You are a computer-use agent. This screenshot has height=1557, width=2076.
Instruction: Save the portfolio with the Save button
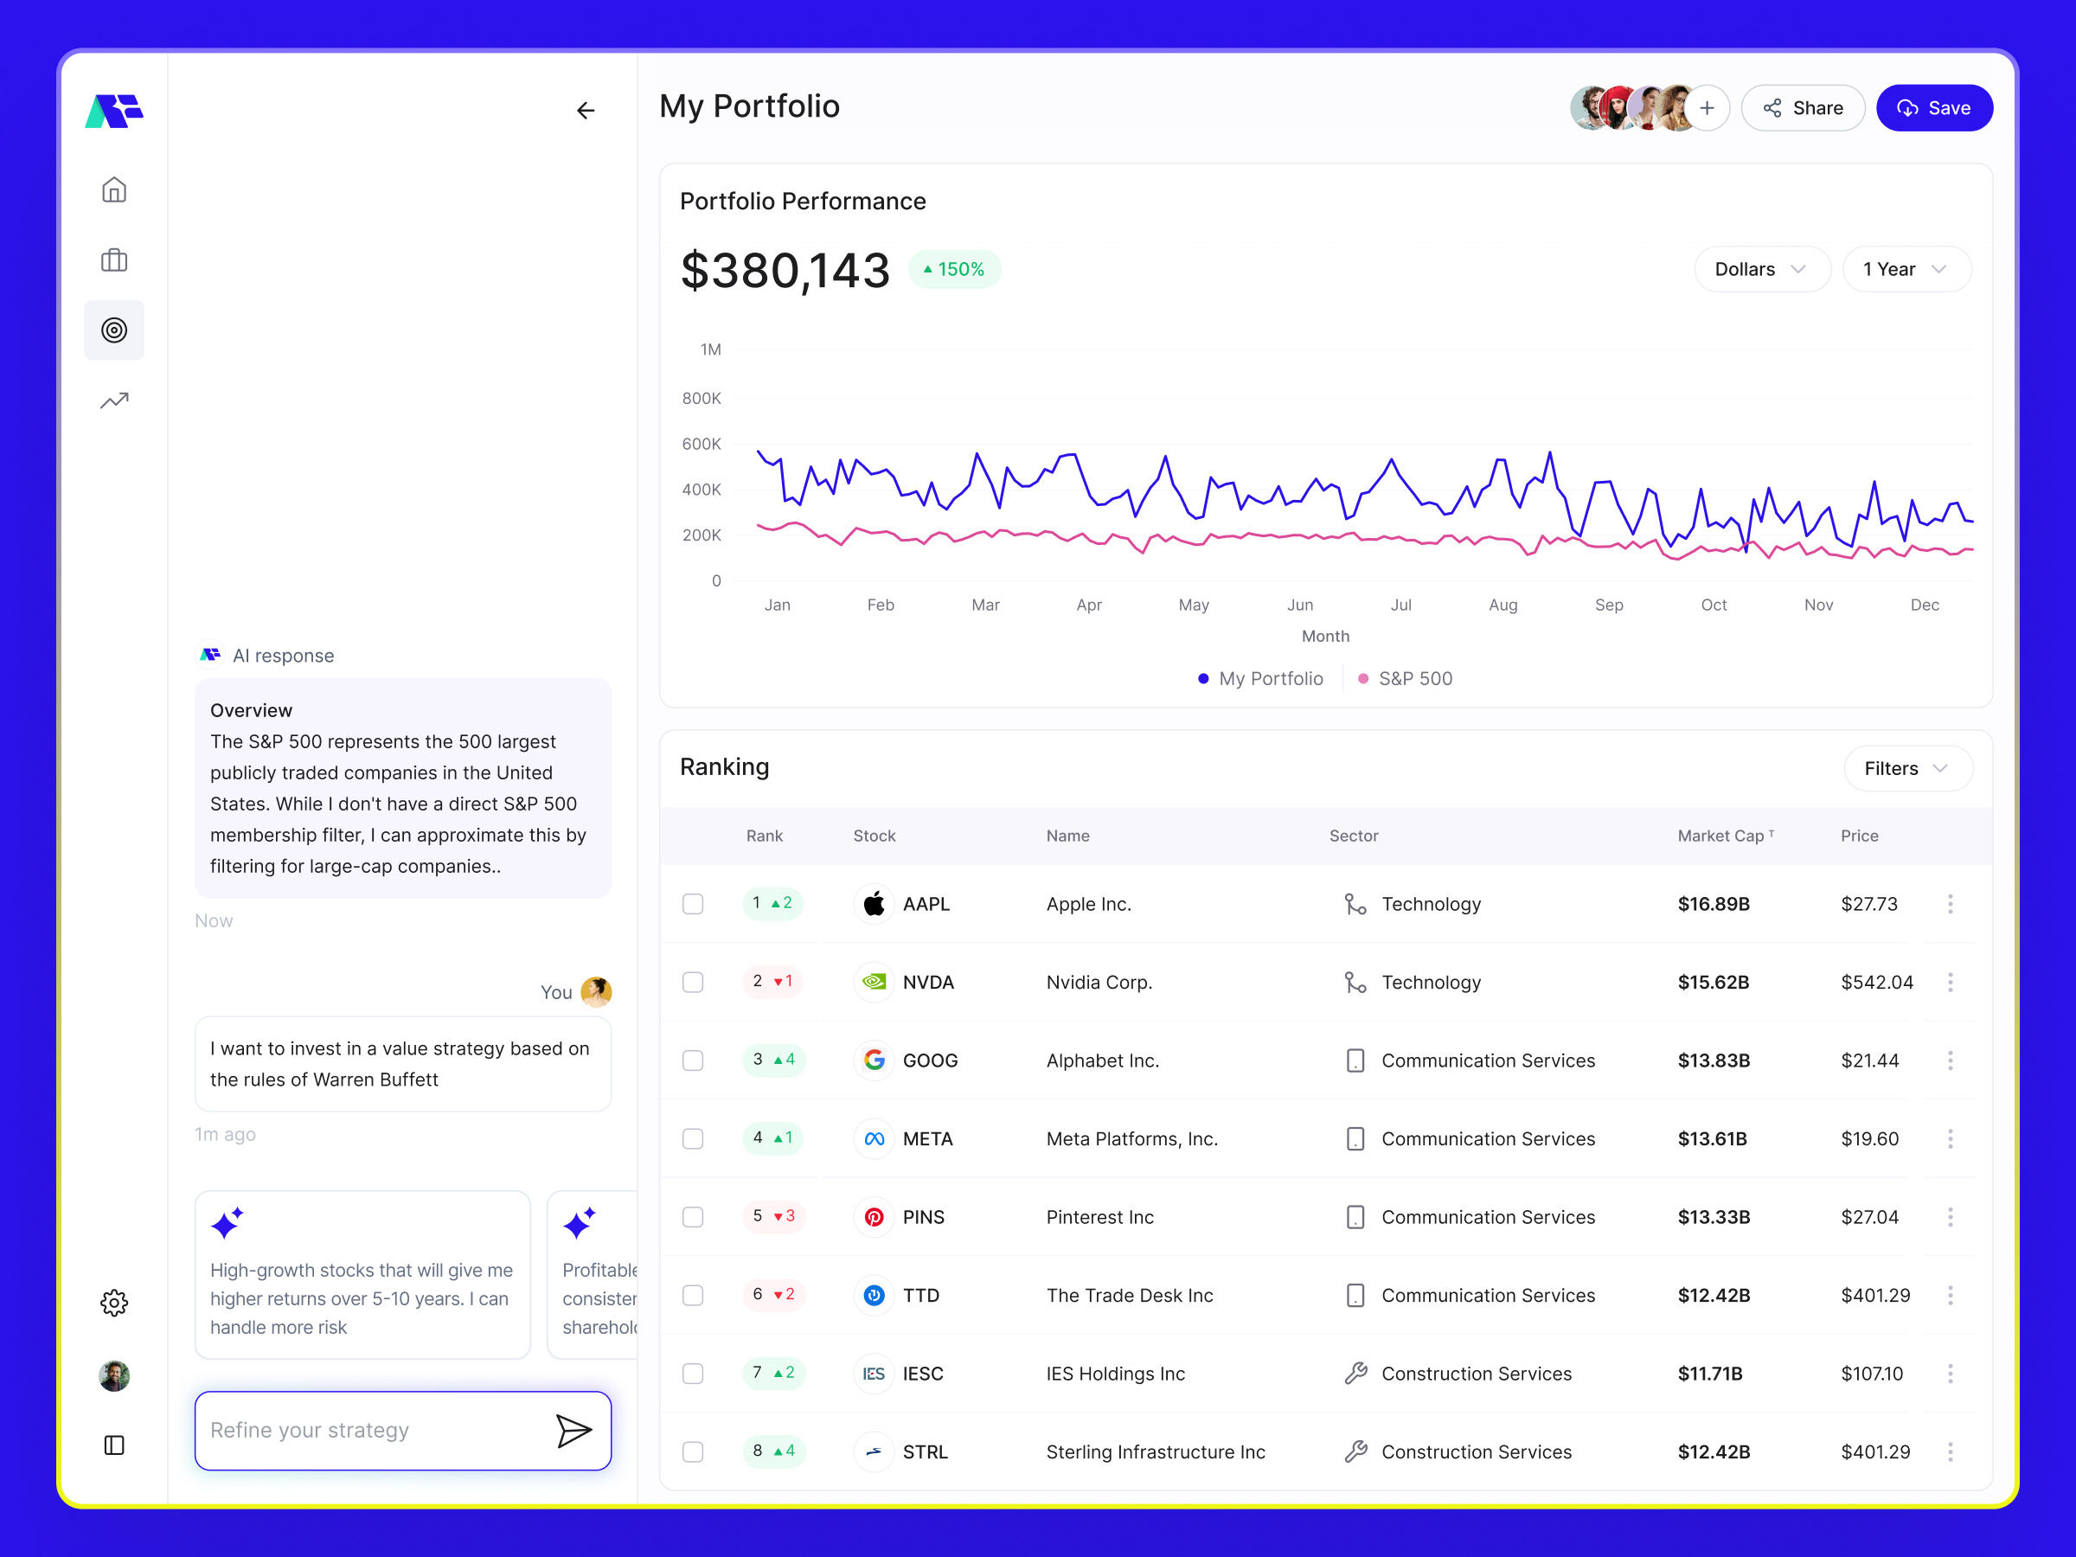click(1933, 107)
